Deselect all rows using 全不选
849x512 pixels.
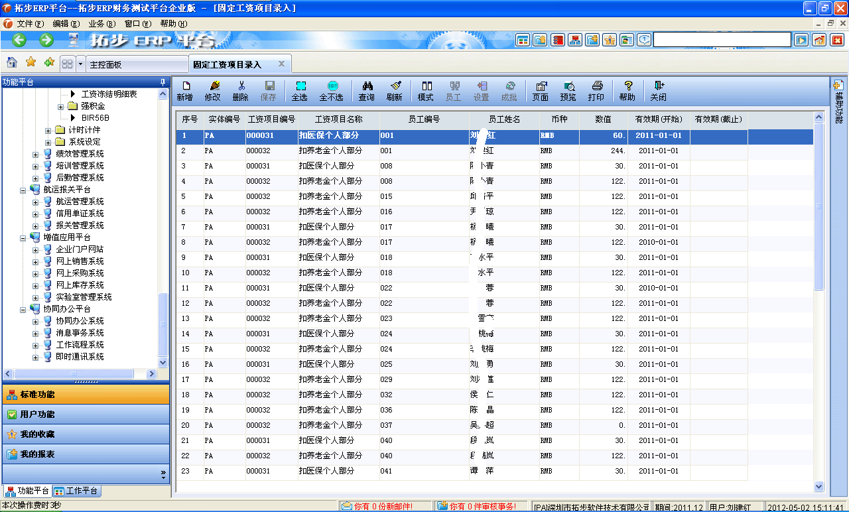tap(333, 90)
